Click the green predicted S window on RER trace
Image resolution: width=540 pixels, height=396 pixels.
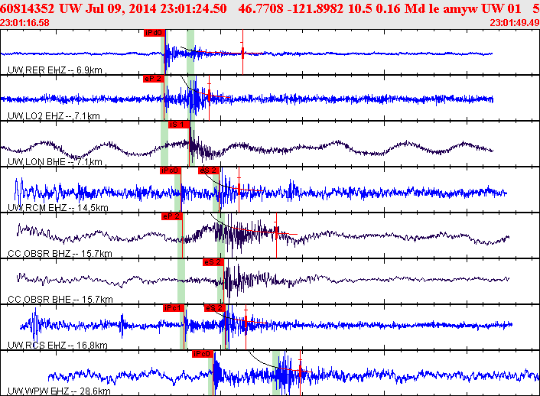point(190,52)
